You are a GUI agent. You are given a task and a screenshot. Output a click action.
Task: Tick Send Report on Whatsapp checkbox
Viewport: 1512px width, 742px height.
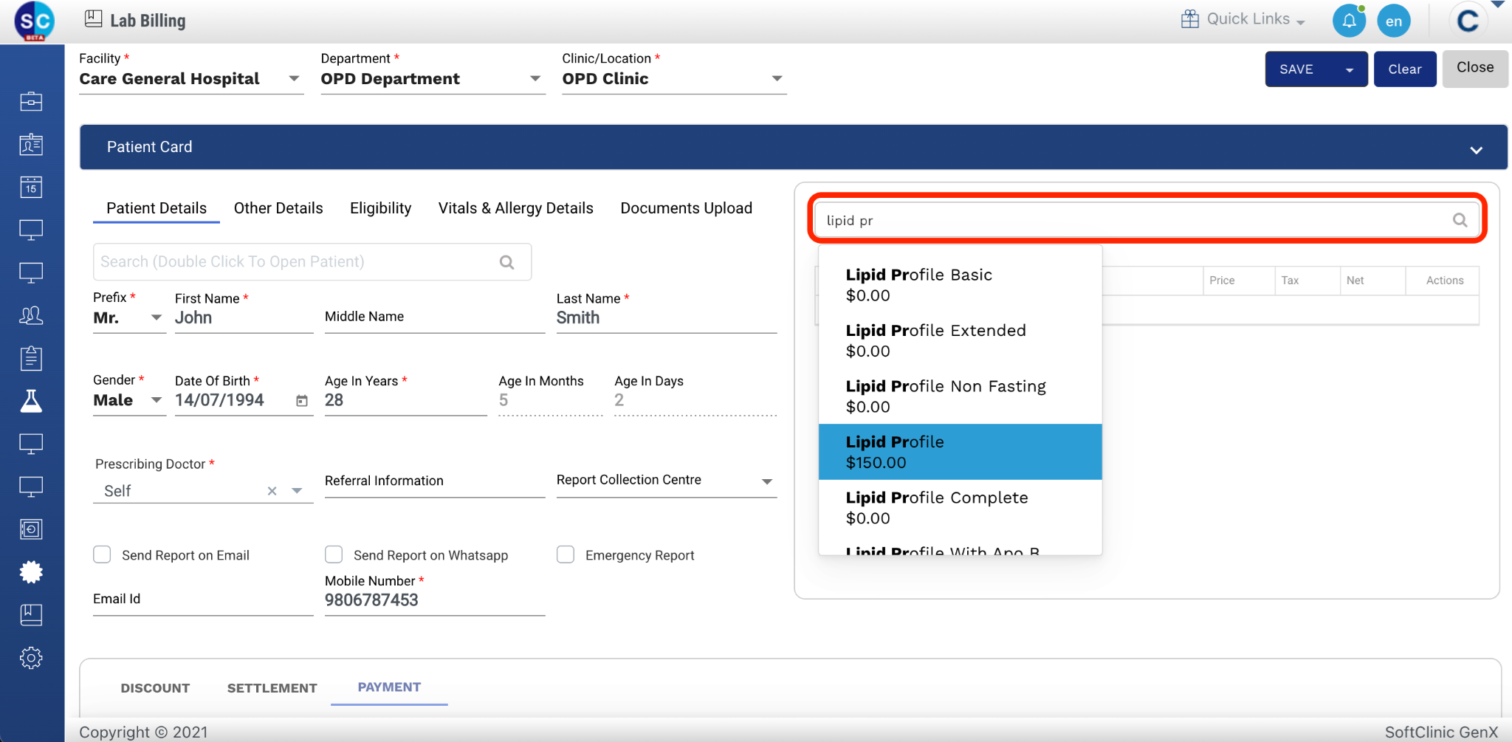pos(334,554)
